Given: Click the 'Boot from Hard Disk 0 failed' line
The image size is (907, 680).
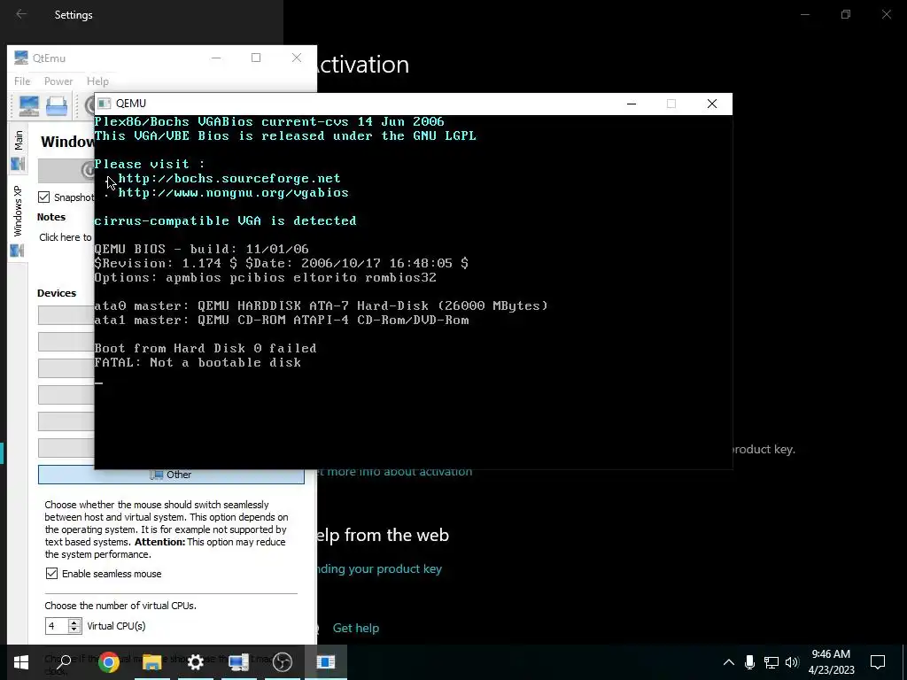Looking at the screenshot, I should point(205,348).
